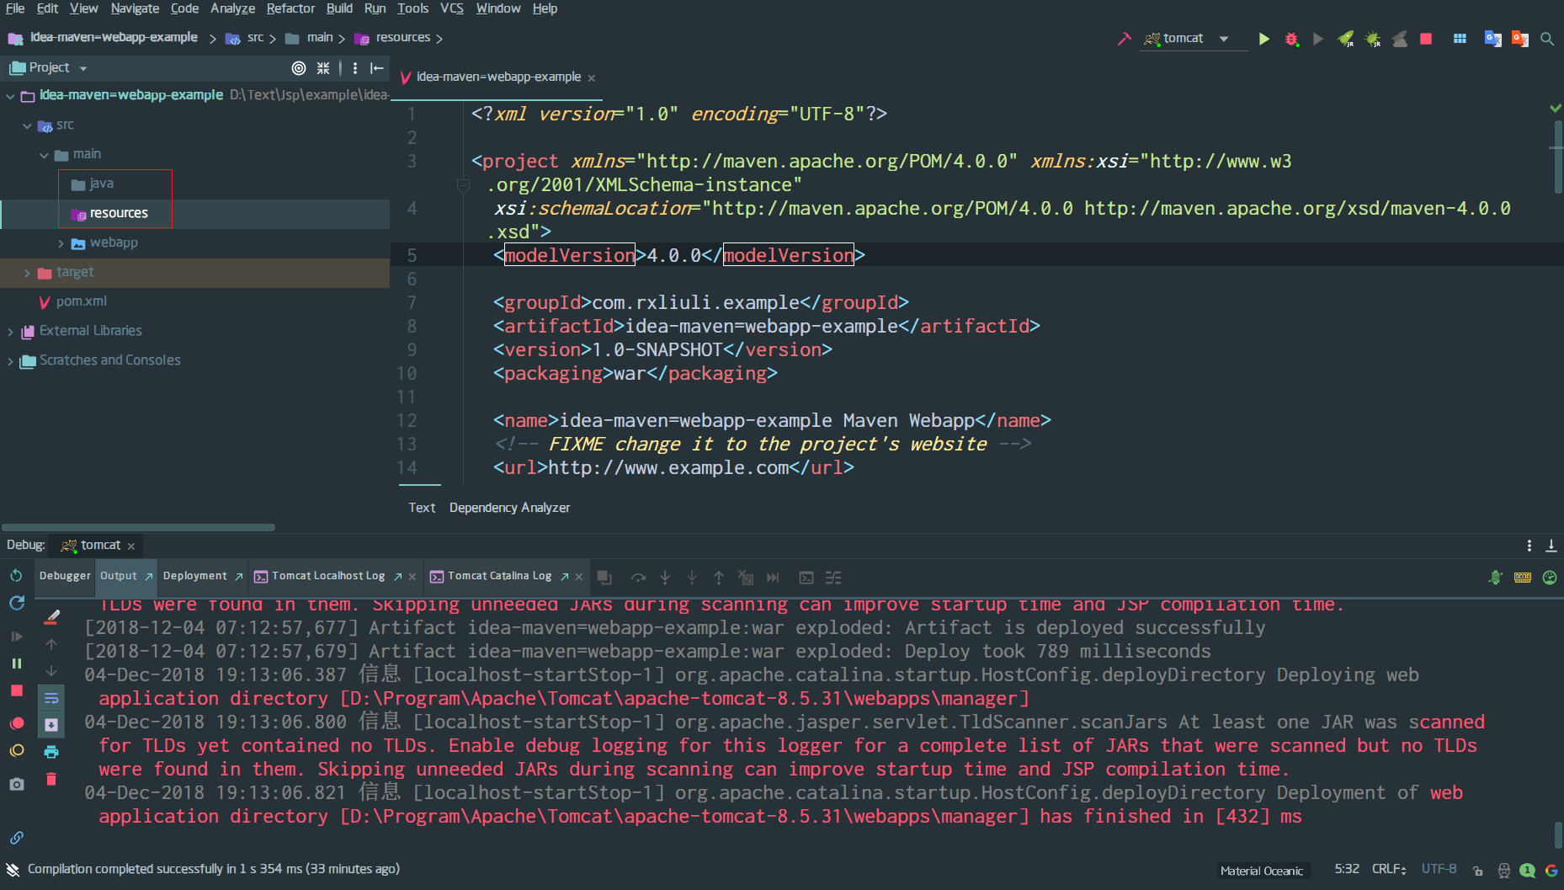Click the Google icon in status bar

click(x=1551, y=871)
